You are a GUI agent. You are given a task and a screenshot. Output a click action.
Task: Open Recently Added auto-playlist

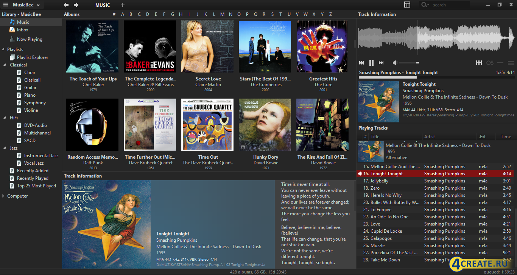coord(33,171)
